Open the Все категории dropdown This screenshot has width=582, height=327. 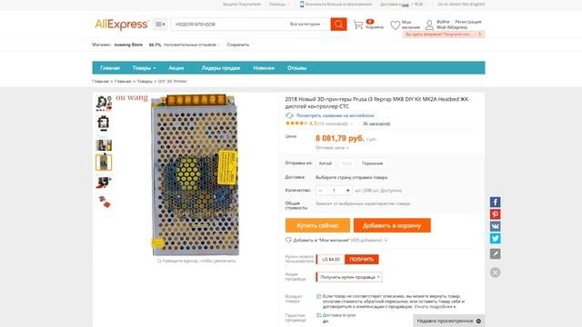click(x=306, y=25)
